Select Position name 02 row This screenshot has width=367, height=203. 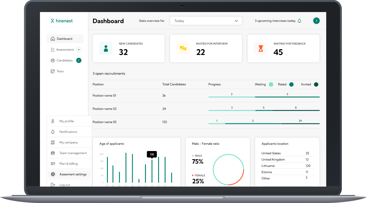point(206,109)
